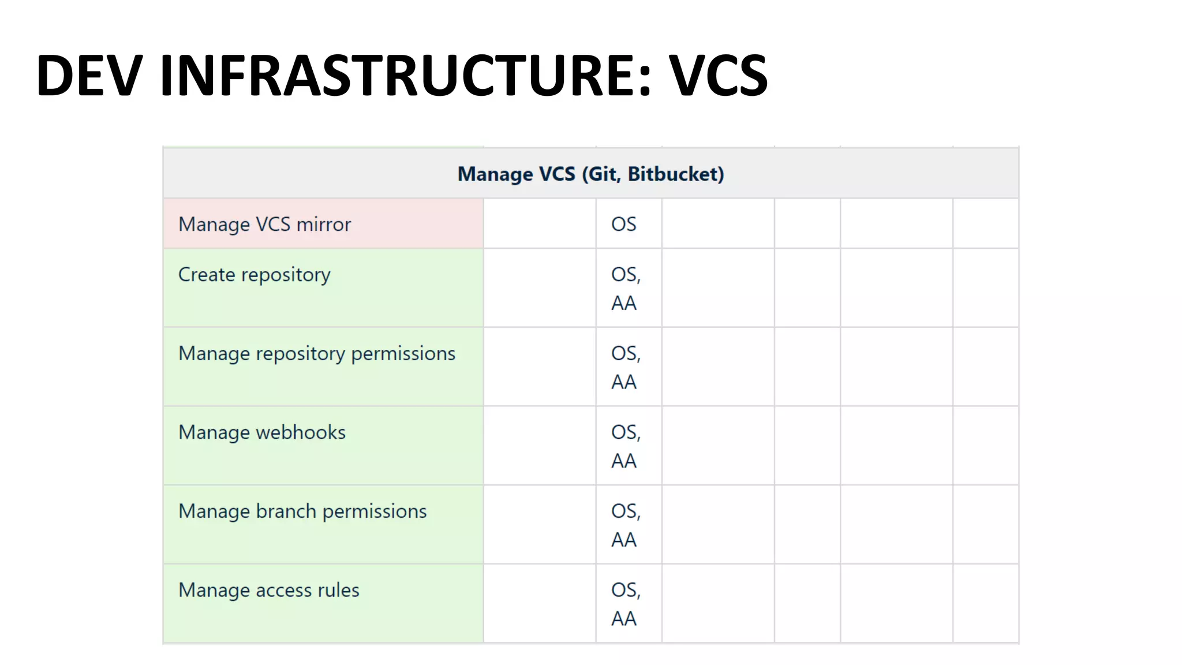Click empty cell left of OS in VCS mirror row
Screen dimensions: 1182x665
(x=540, y=224)
